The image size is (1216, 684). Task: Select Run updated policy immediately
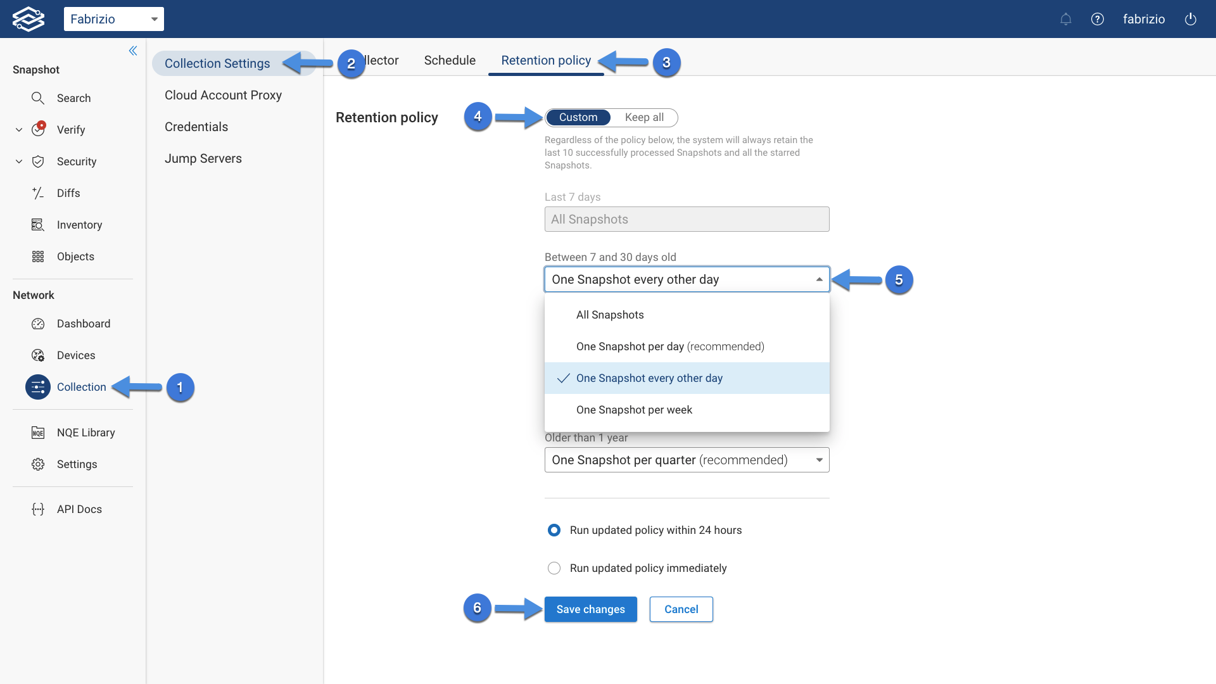554,568
